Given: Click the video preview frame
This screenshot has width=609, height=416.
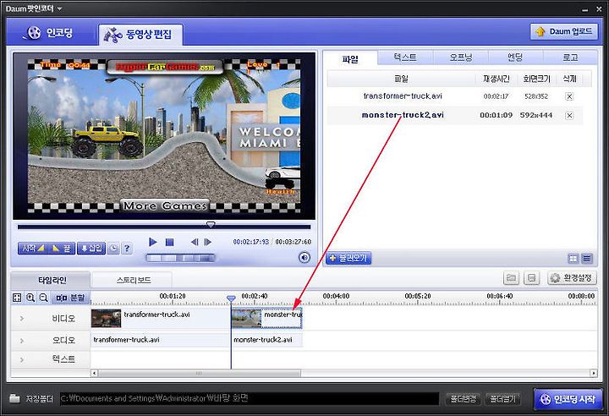Looking at the screenshot, I should coord(164,136).
